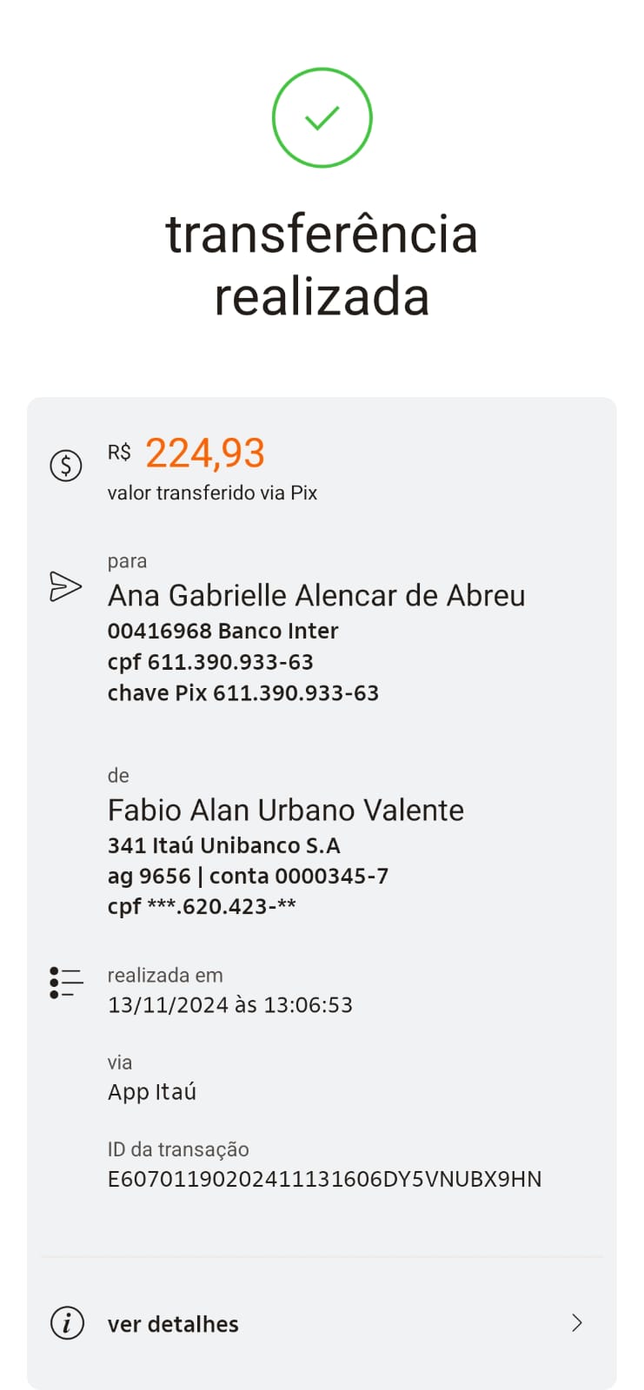Viewport: 644px width, 1390px height.
Task: Click the info icon beside ver detalhes
Action: point(67,1323)
